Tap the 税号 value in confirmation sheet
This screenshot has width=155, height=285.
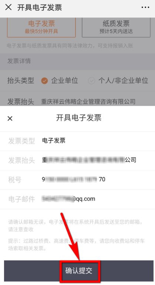(x=73, y=179)
